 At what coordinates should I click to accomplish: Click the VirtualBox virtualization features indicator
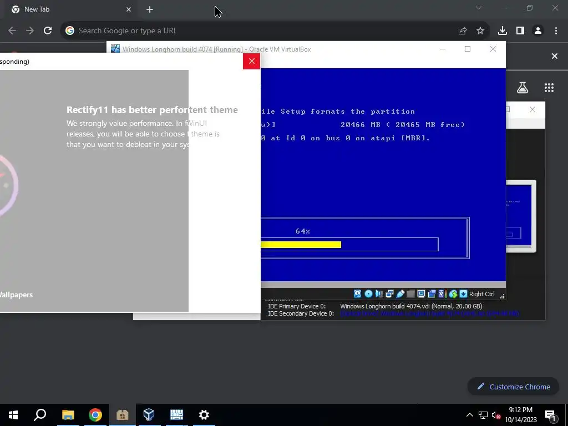(x=442, y=294)
